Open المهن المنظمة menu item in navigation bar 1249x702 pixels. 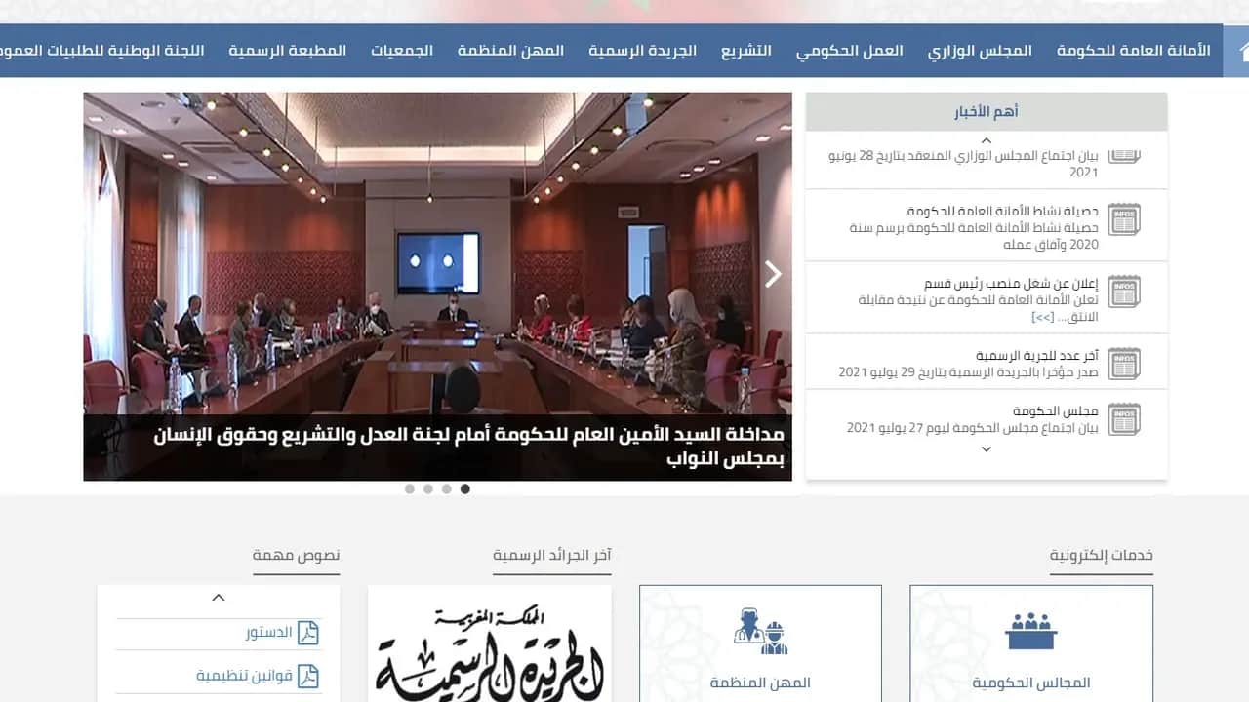click(x=510, y=51)
